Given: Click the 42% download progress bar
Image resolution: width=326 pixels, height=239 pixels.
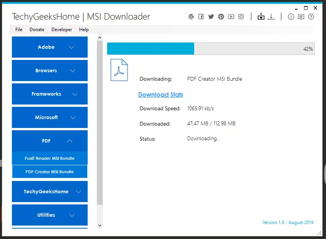Looking at the screenshot, I should tap(211, 49).
